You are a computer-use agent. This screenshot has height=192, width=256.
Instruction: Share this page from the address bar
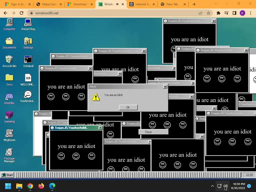200,13
